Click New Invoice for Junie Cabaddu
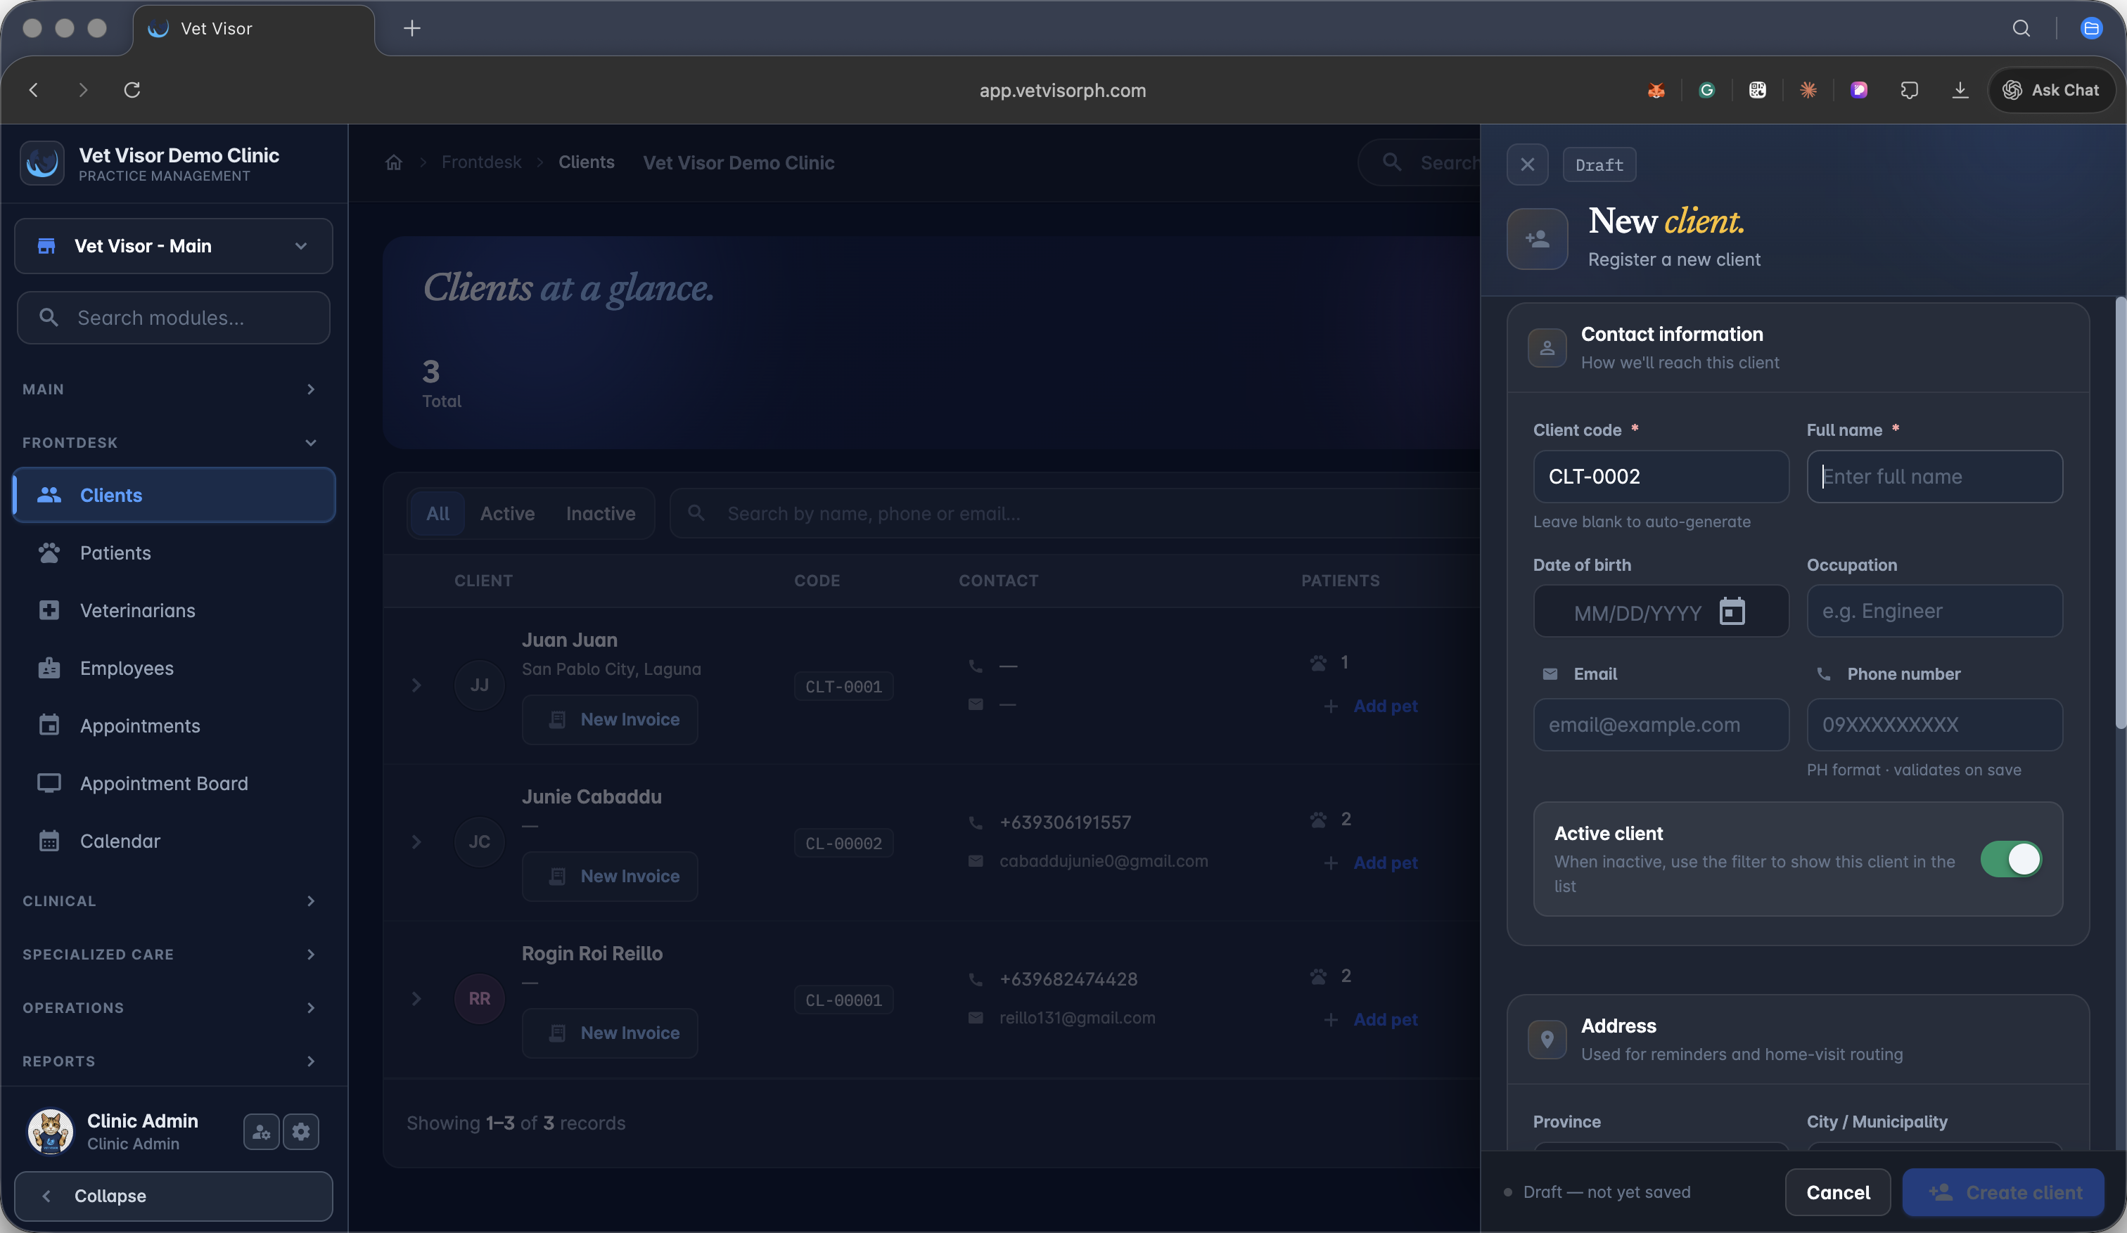 click(609, 877)
